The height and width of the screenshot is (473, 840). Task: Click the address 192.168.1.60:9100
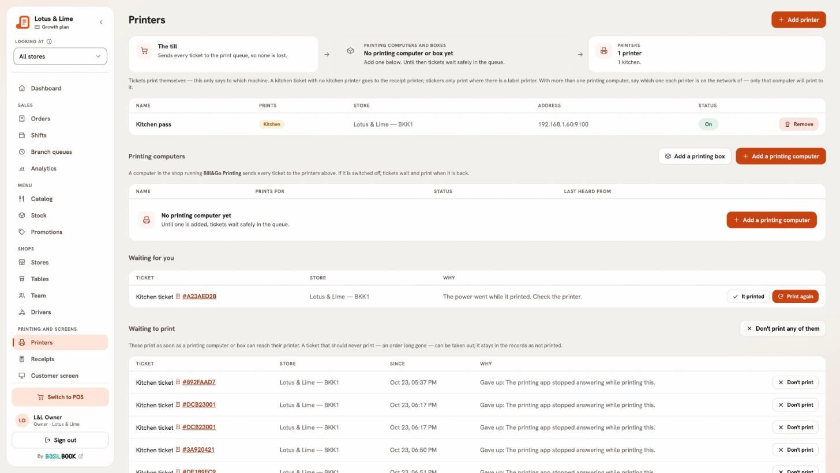coord(563,124)
